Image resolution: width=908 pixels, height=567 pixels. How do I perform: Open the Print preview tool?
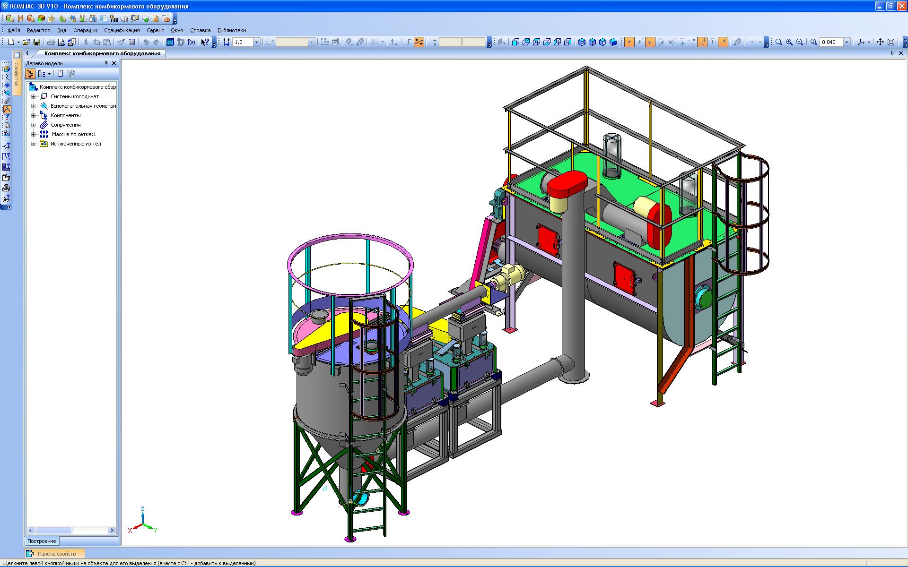[61, 42]
